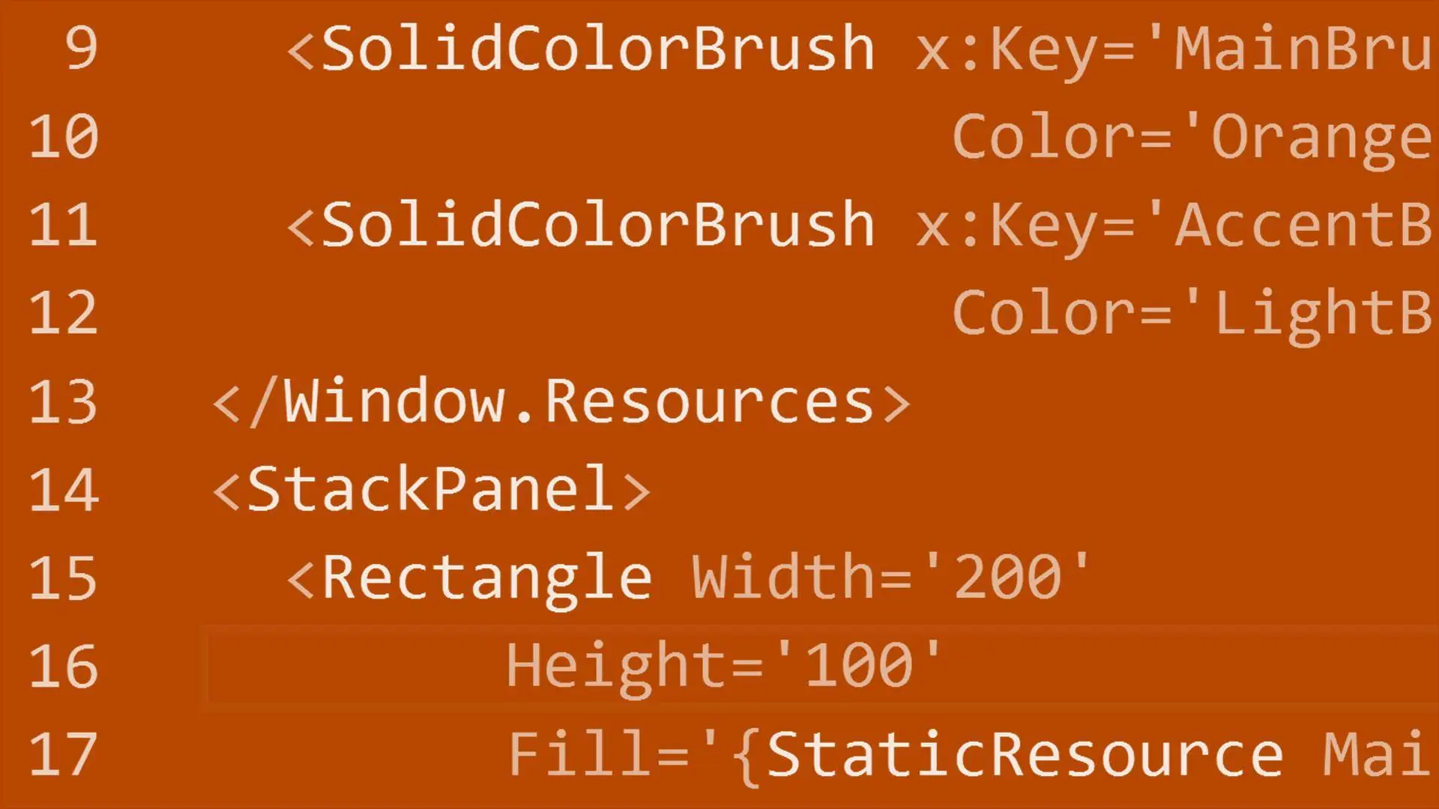Click the StaticResource markup extension
Viewport: 1439px width, 809px height.
point(1025,755)
